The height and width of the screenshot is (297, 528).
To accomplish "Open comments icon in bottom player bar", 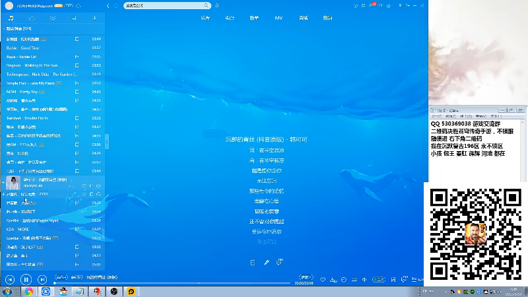I will (404, 279).
